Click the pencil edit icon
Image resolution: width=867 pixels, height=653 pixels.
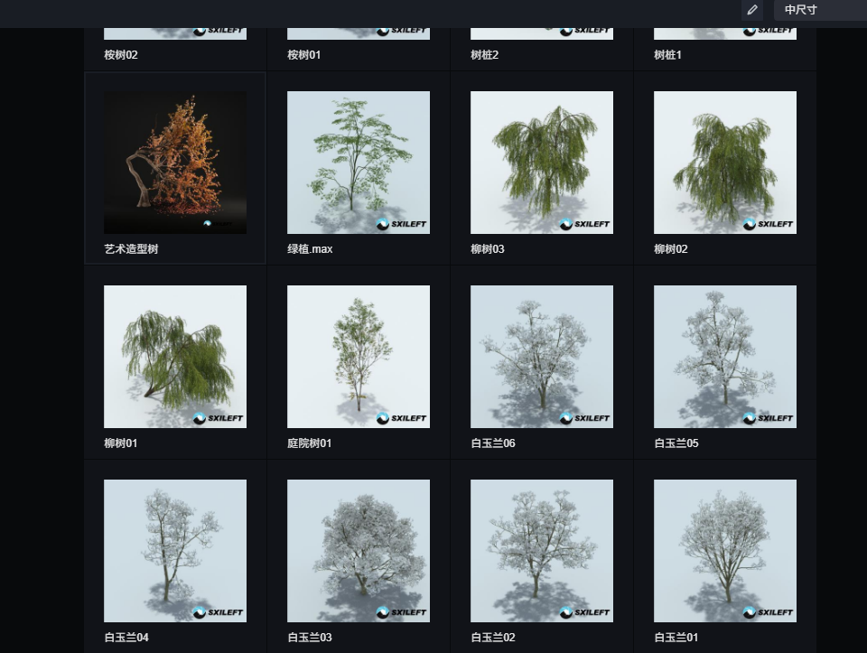pos(752,10)
